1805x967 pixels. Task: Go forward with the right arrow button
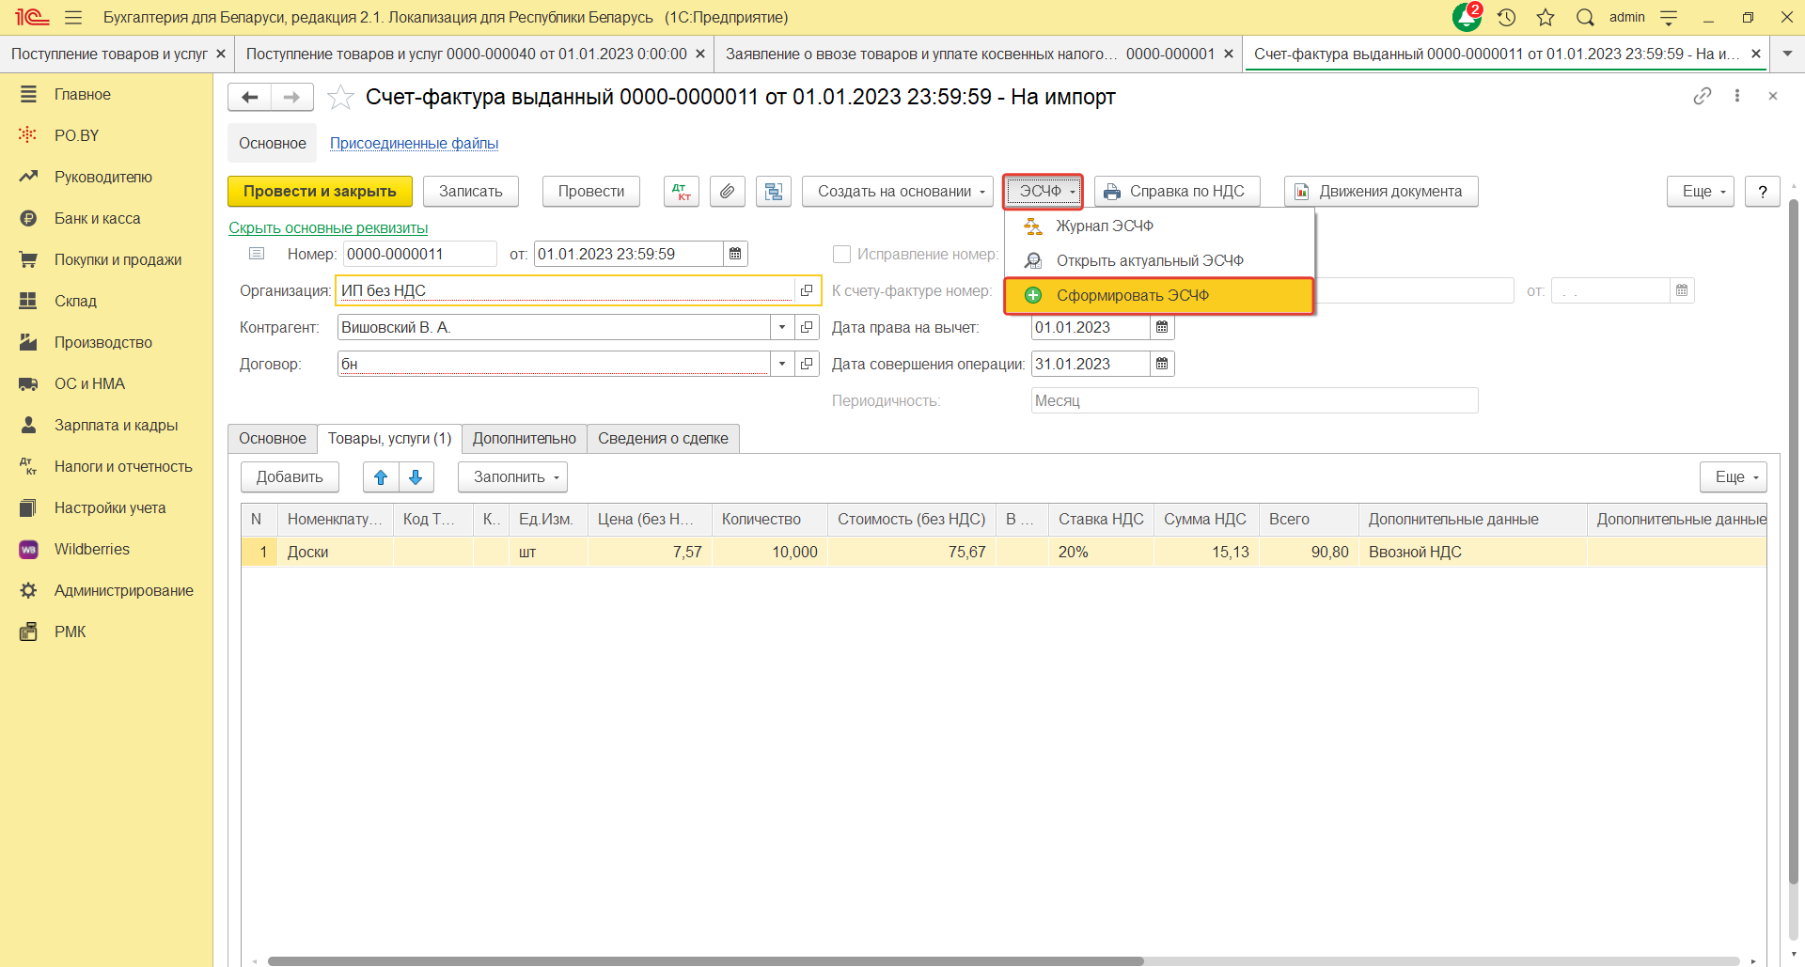[x=292, y=97]
